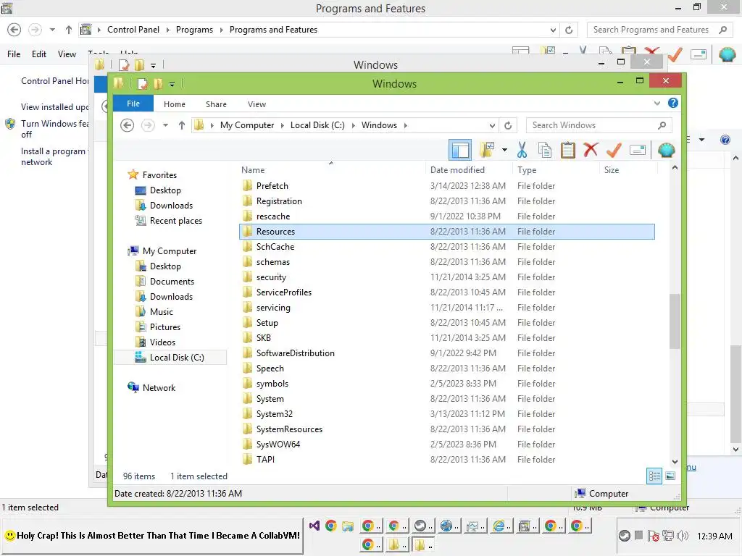The width and height of the screenshot is (742, 556).
Task: Switch to Details view toggle
Action: coord(654,476)
